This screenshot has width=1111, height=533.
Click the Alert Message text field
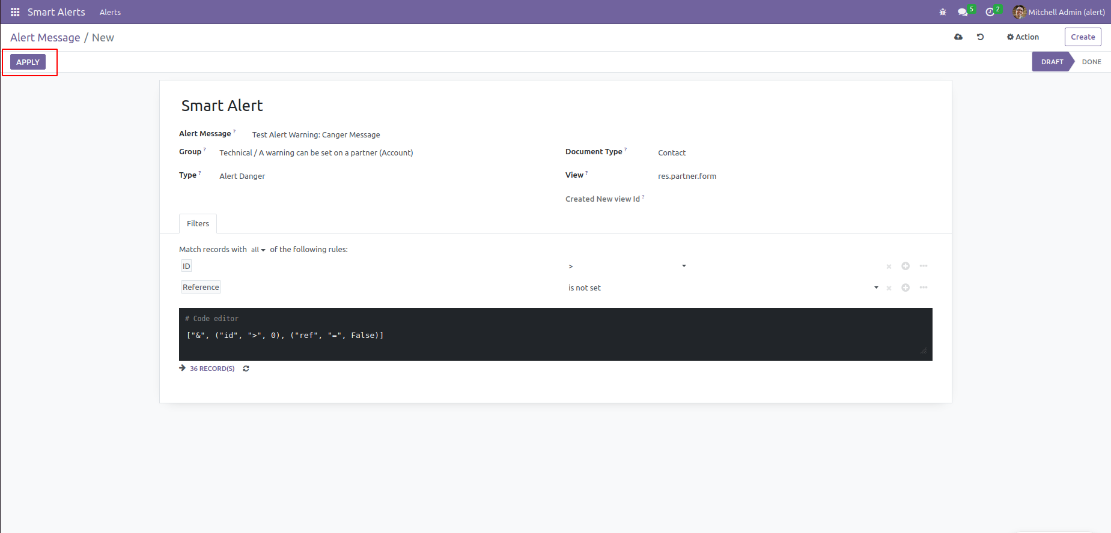315,135
